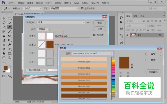Open the 取样大小 sample size dropdown

click(x=32, y=8)
